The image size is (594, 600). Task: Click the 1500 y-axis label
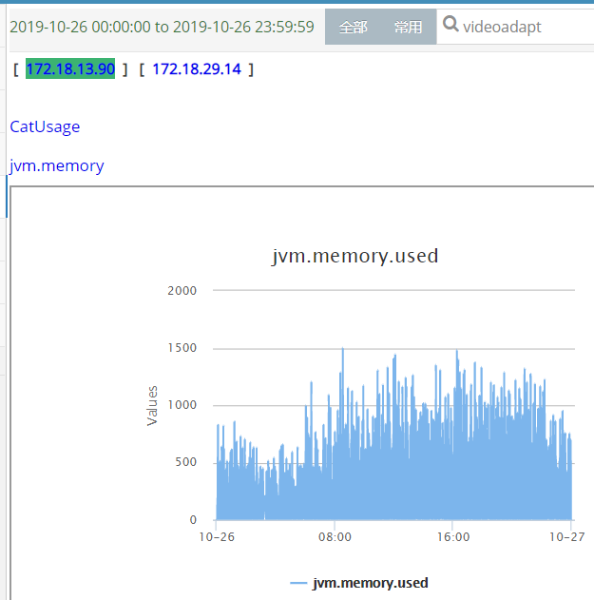point(182,348)
